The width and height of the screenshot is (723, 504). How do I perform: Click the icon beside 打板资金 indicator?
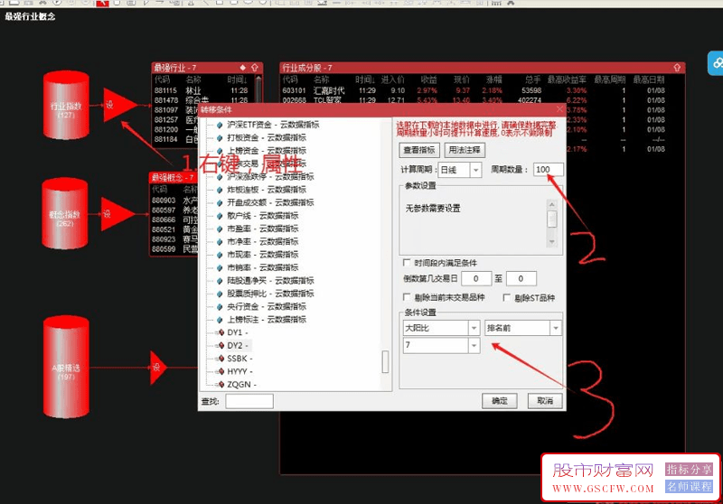(x=220, y=138)
